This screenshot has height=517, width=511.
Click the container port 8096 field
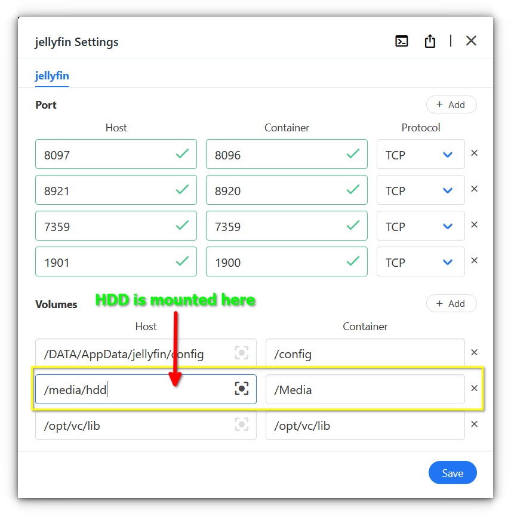pos(287,154)
